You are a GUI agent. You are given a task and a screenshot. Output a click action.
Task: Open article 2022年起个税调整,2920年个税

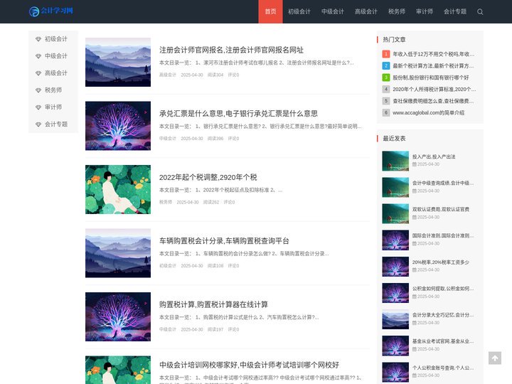pyautogui.click(x=208, y=177)
